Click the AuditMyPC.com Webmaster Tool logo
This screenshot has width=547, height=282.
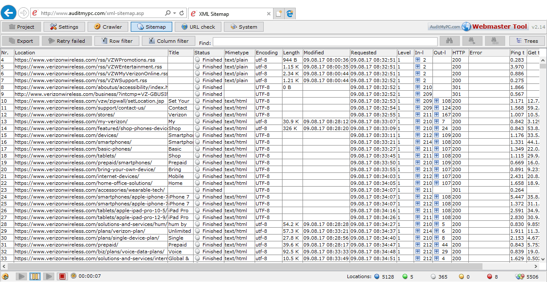pos(478,27)
